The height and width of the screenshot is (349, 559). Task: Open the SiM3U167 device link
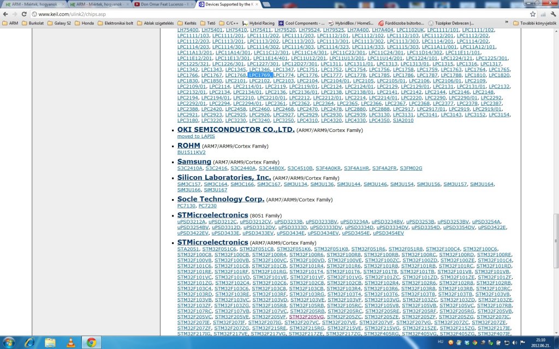215,190
